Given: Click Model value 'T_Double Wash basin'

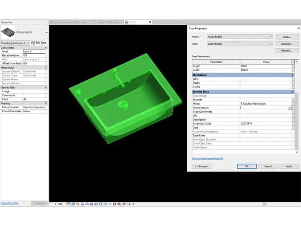Looking at the screenshot, I should coord(266,104).
